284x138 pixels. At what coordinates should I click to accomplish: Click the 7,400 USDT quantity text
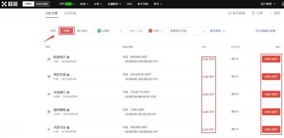coord(137,110)
